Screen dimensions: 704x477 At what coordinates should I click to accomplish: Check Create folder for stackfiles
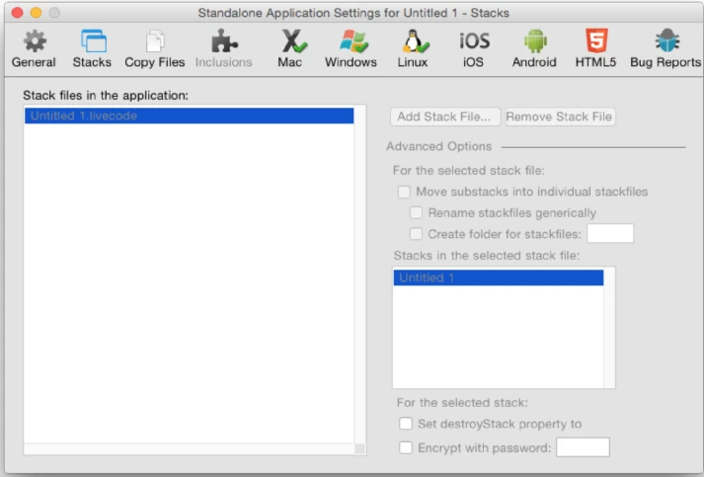click(417, 234)
